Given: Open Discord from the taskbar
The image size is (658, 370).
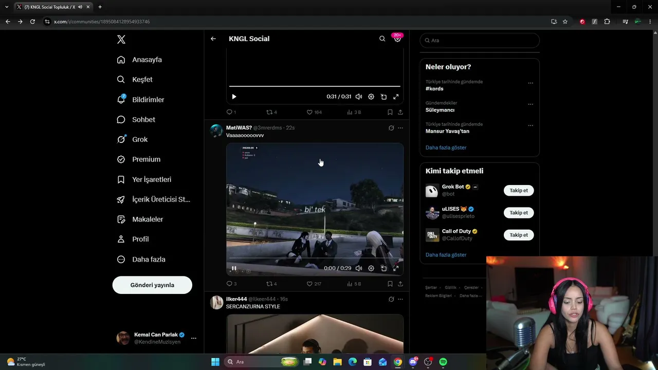Looking at the screenshot, I should pos(413,362).
